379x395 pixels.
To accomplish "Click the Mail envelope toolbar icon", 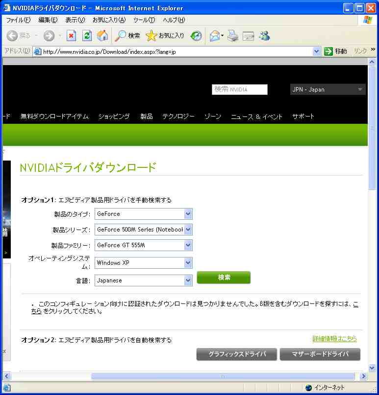I will [214, 36].
